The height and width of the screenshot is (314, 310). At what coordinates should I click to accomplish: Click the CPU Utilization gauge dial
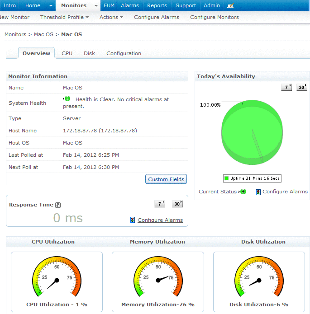click(57, 280)
